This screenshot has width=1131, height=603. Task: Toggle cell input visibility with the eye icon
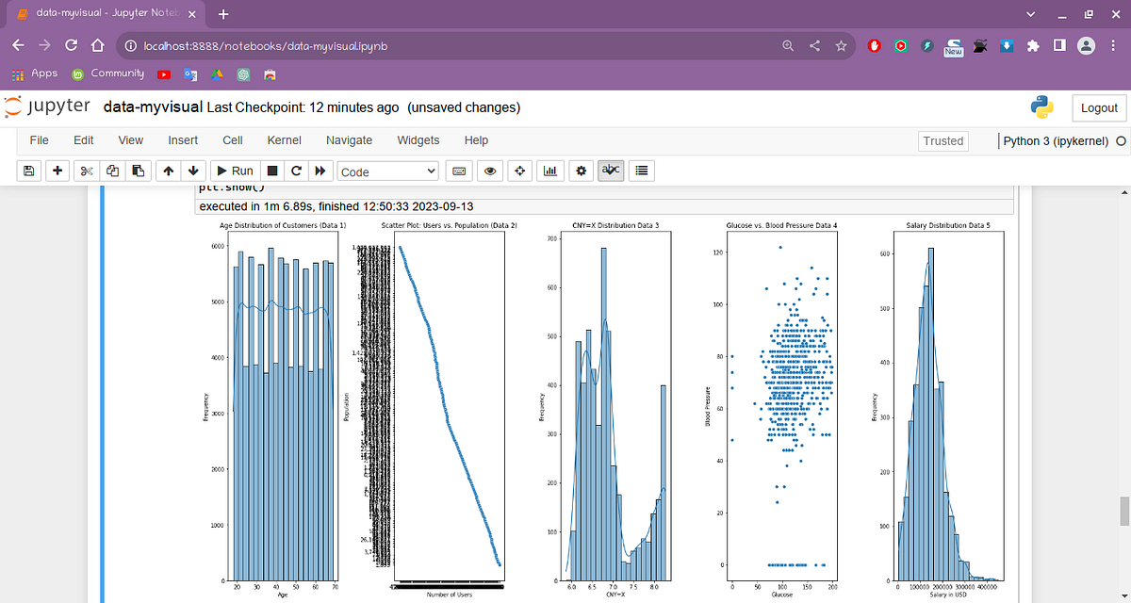coord(490,171)
